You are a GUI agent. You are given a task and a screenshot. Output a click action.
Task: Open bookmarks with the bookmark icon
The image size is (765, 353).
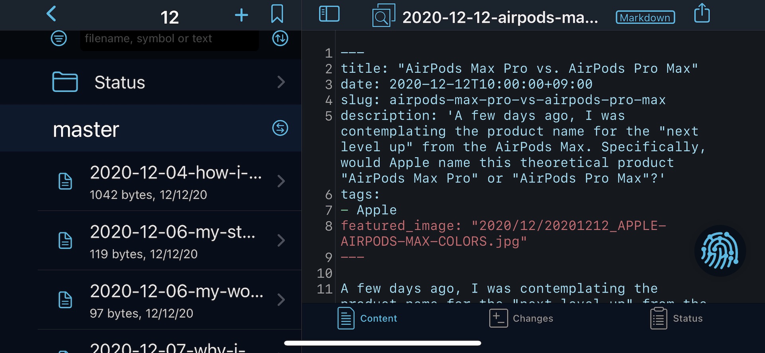coord(277,14)
